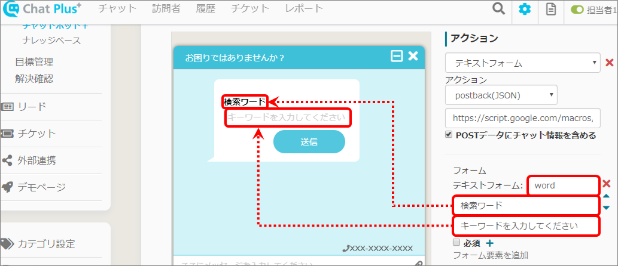The image size is (618, 266).
Task: Move form element up with arrow
Action: pyautogui.click(x=606, y=196)
